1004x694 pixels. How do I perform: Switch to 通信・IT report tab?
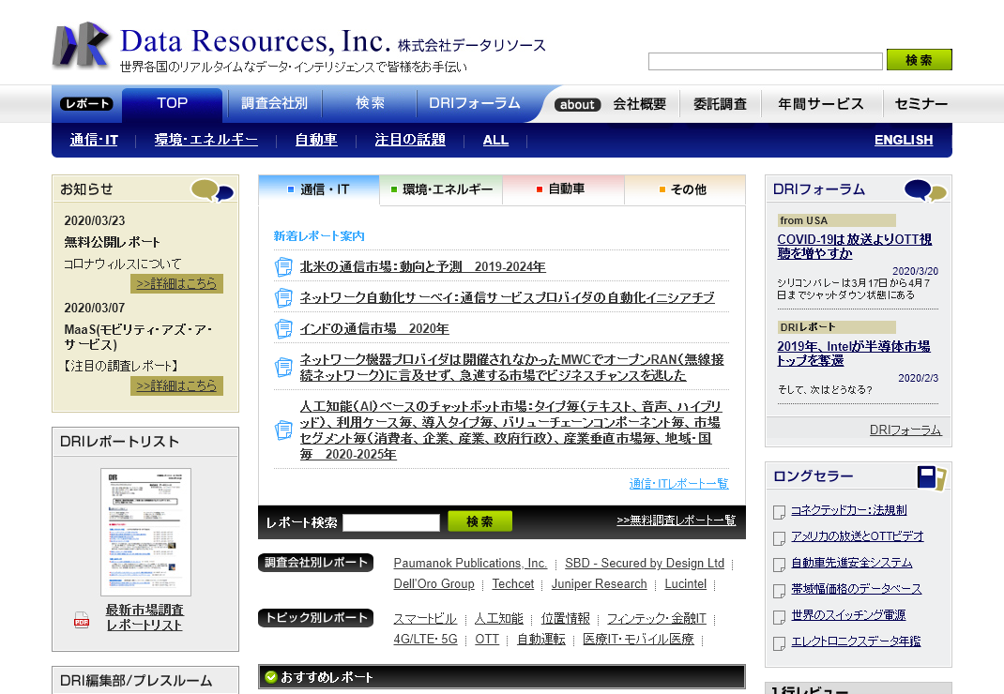coord(319,189)
